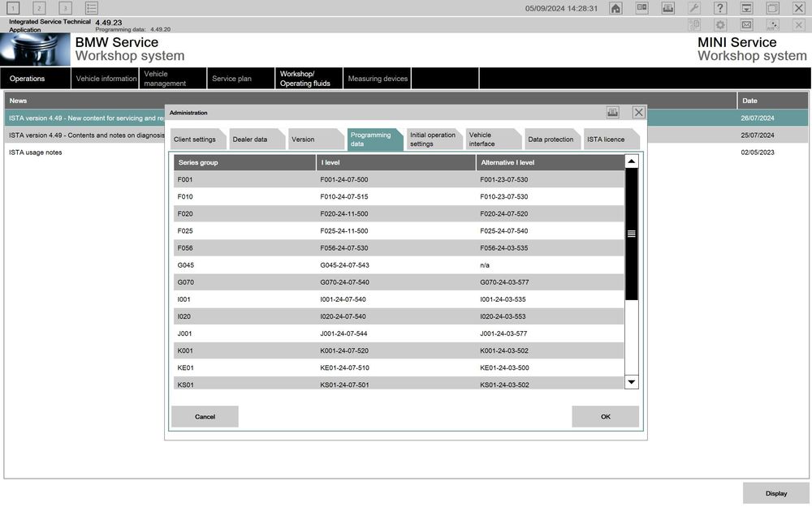Select the I001 series group row

point(399,299)
